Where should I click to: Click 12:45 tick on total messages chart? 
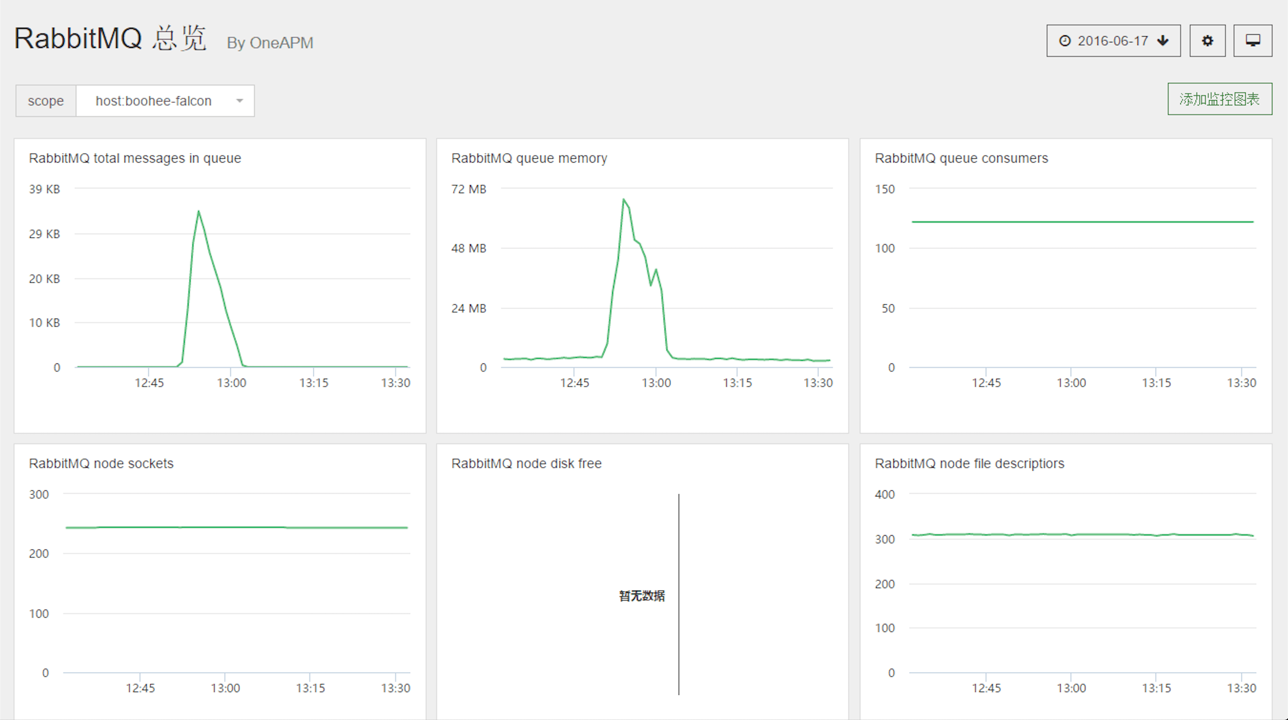[149, 383]
